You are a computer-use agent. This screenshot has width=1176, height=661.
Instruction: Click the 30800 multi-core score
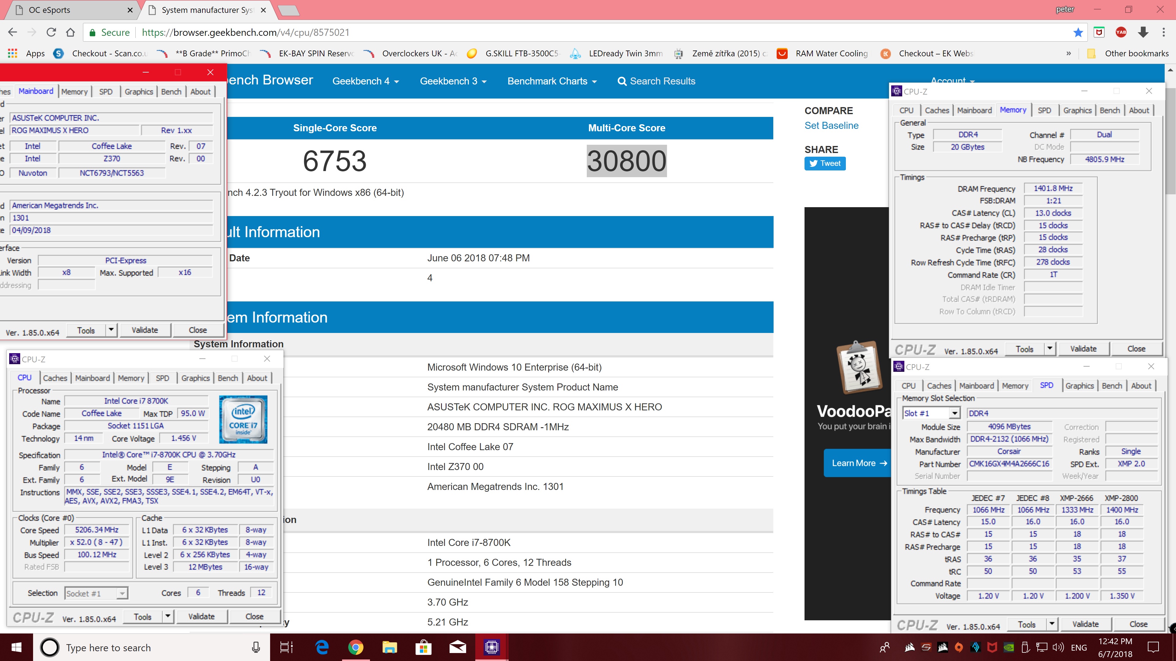[626, 161]
